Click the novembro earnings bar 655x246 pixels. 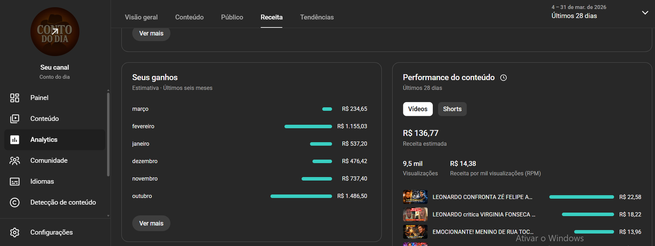pos(317,179)
